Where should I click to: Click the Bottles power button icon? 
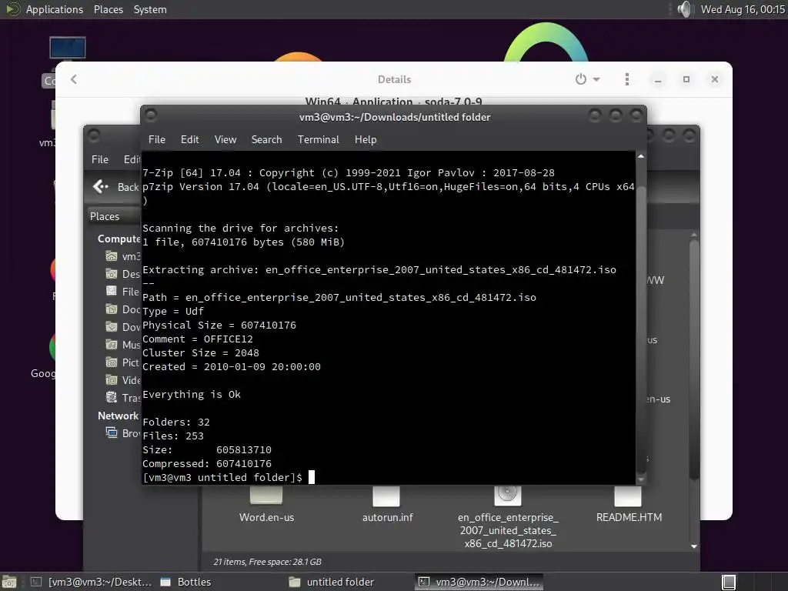pos(581,79)
